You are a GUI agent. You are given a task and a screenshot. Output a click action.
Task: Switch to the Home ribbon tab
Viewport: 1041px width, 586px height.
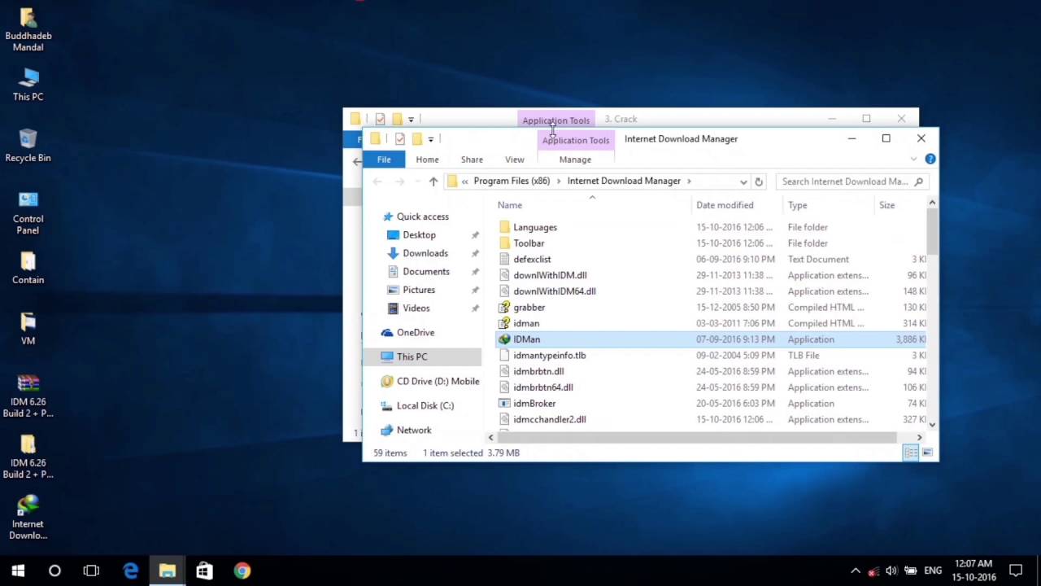coord(427,160)
